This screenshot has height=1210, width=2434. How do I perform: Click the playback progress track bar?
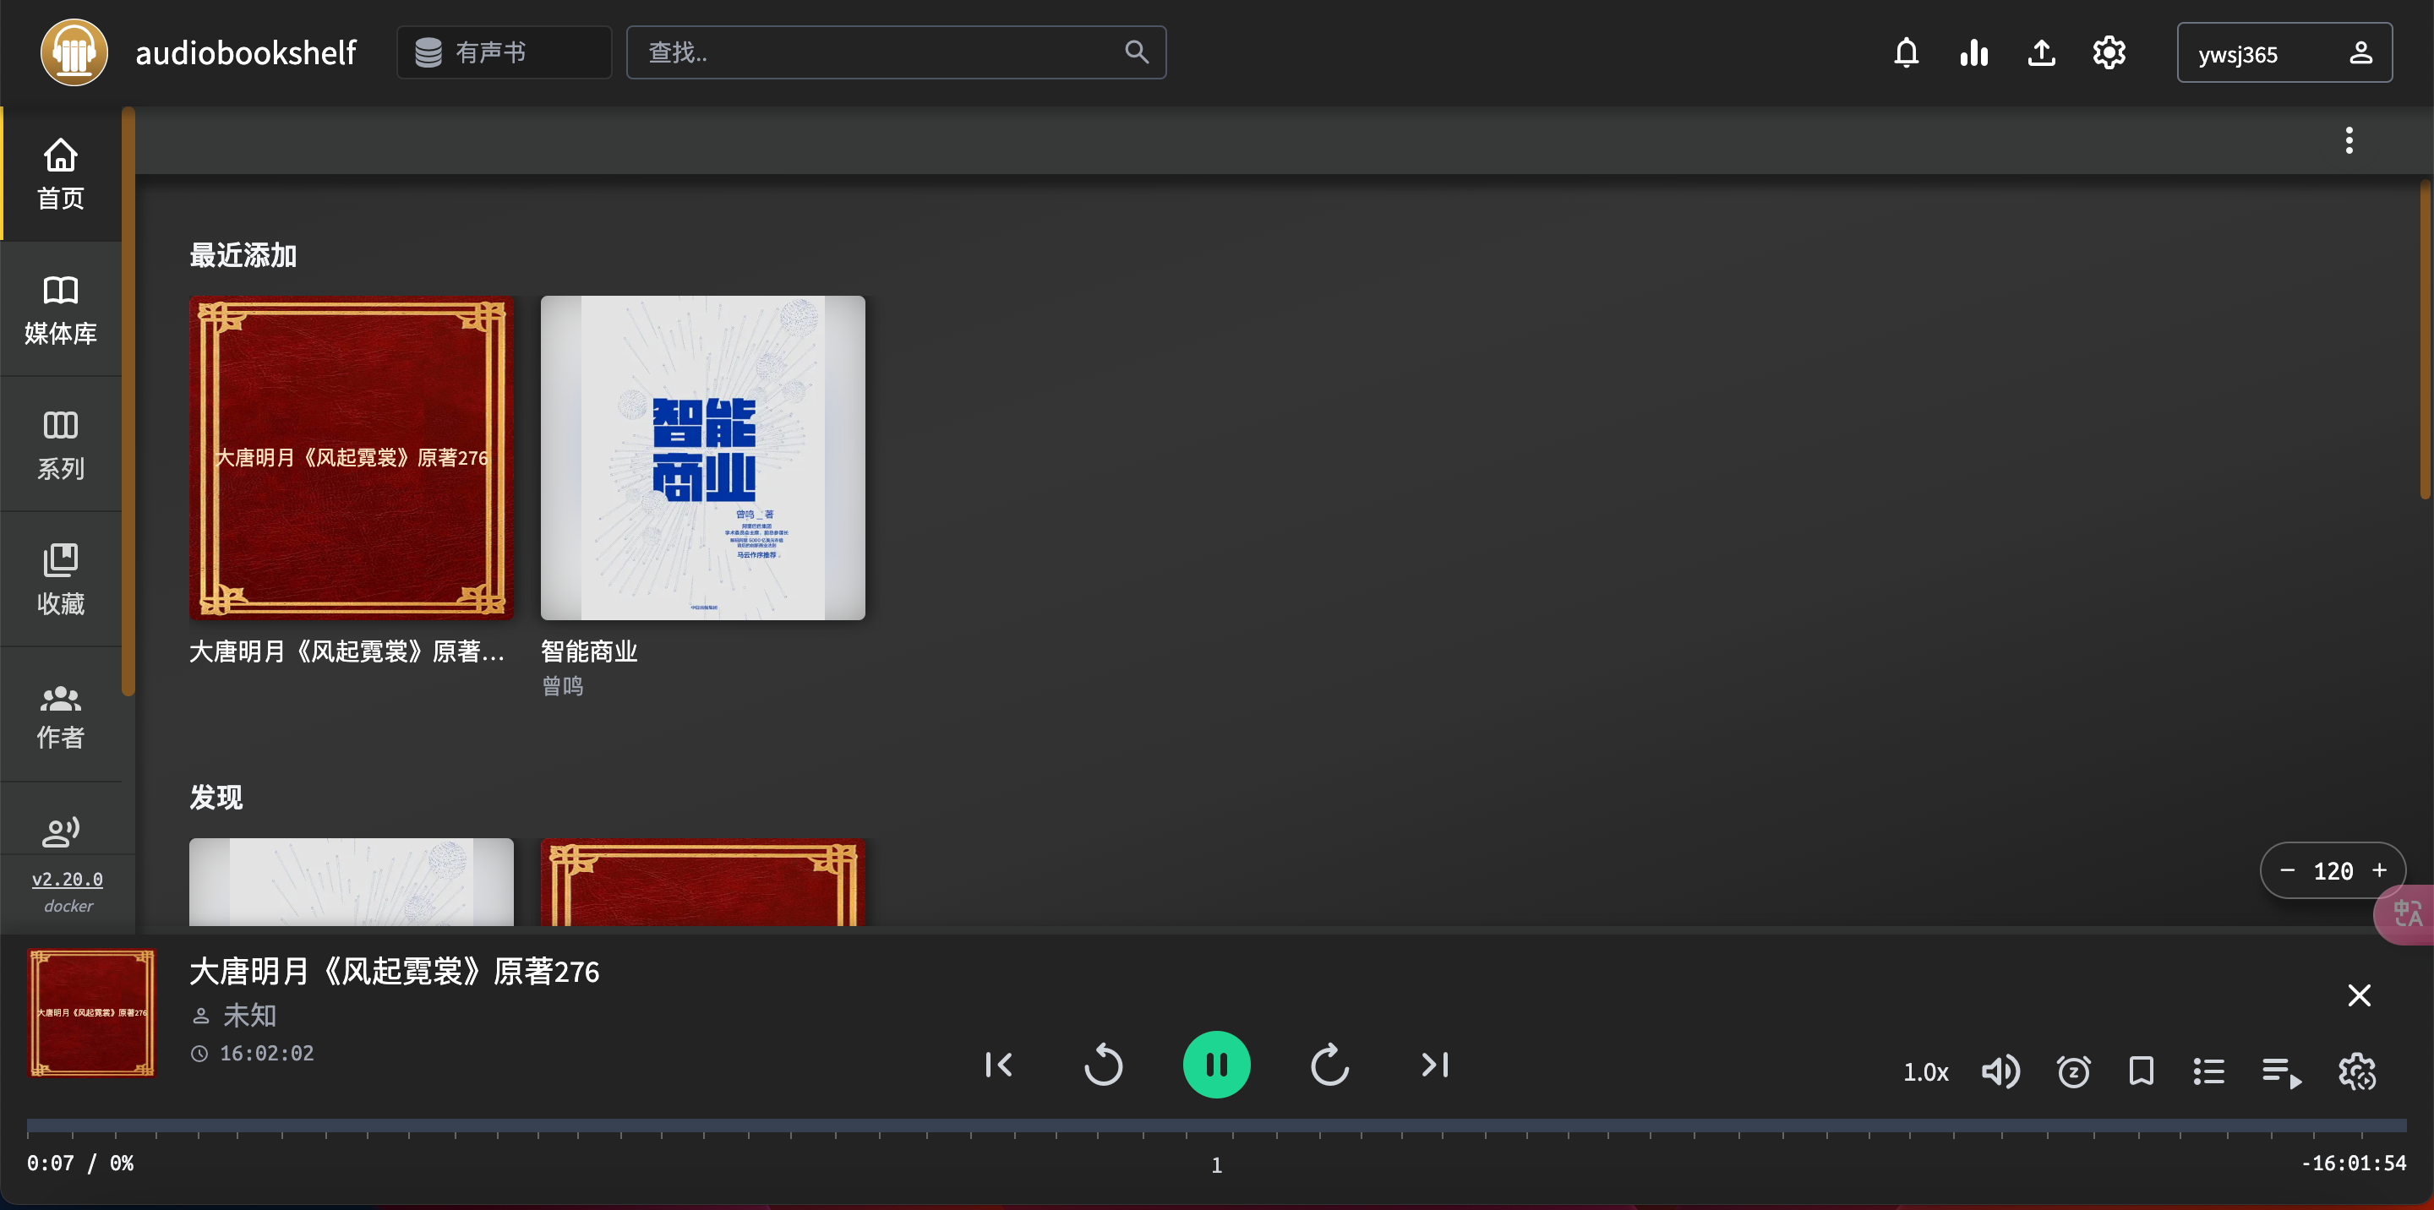click(1216, 1125)
